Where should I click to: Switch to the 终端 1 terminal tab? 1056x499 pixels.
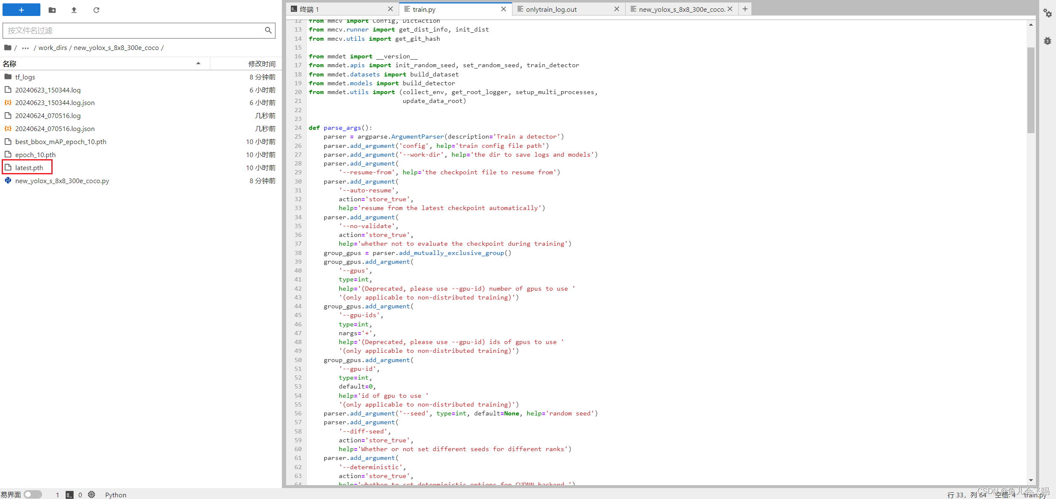point(309,9)
